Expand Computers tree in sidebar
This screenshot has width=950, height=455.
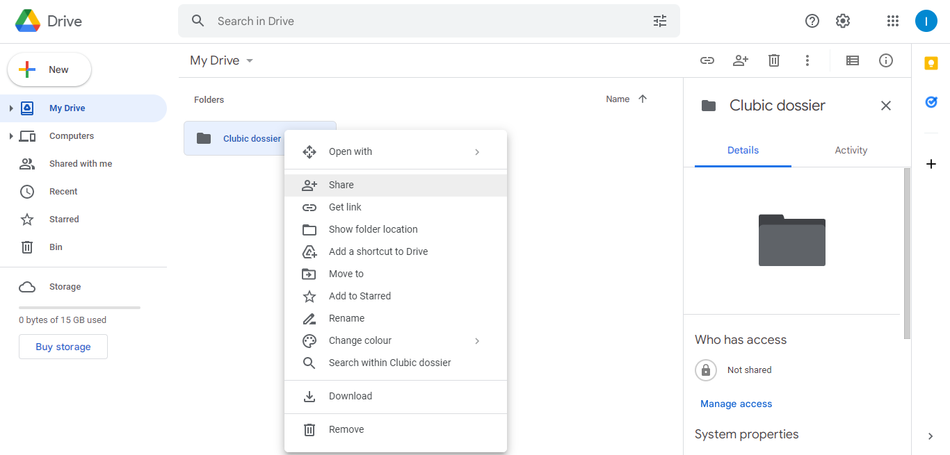(11, 136)
